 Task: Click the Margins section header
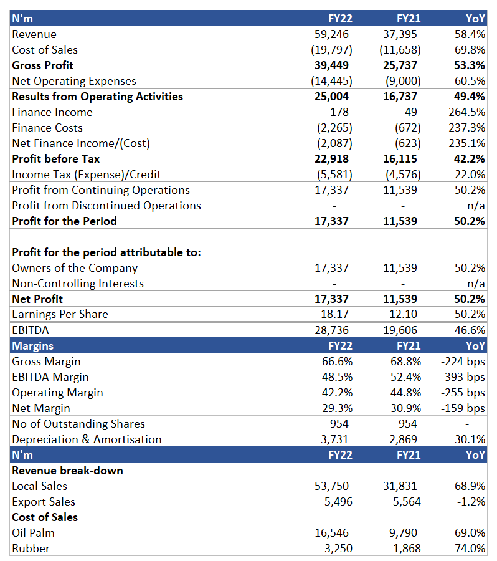tap(33, 346)
